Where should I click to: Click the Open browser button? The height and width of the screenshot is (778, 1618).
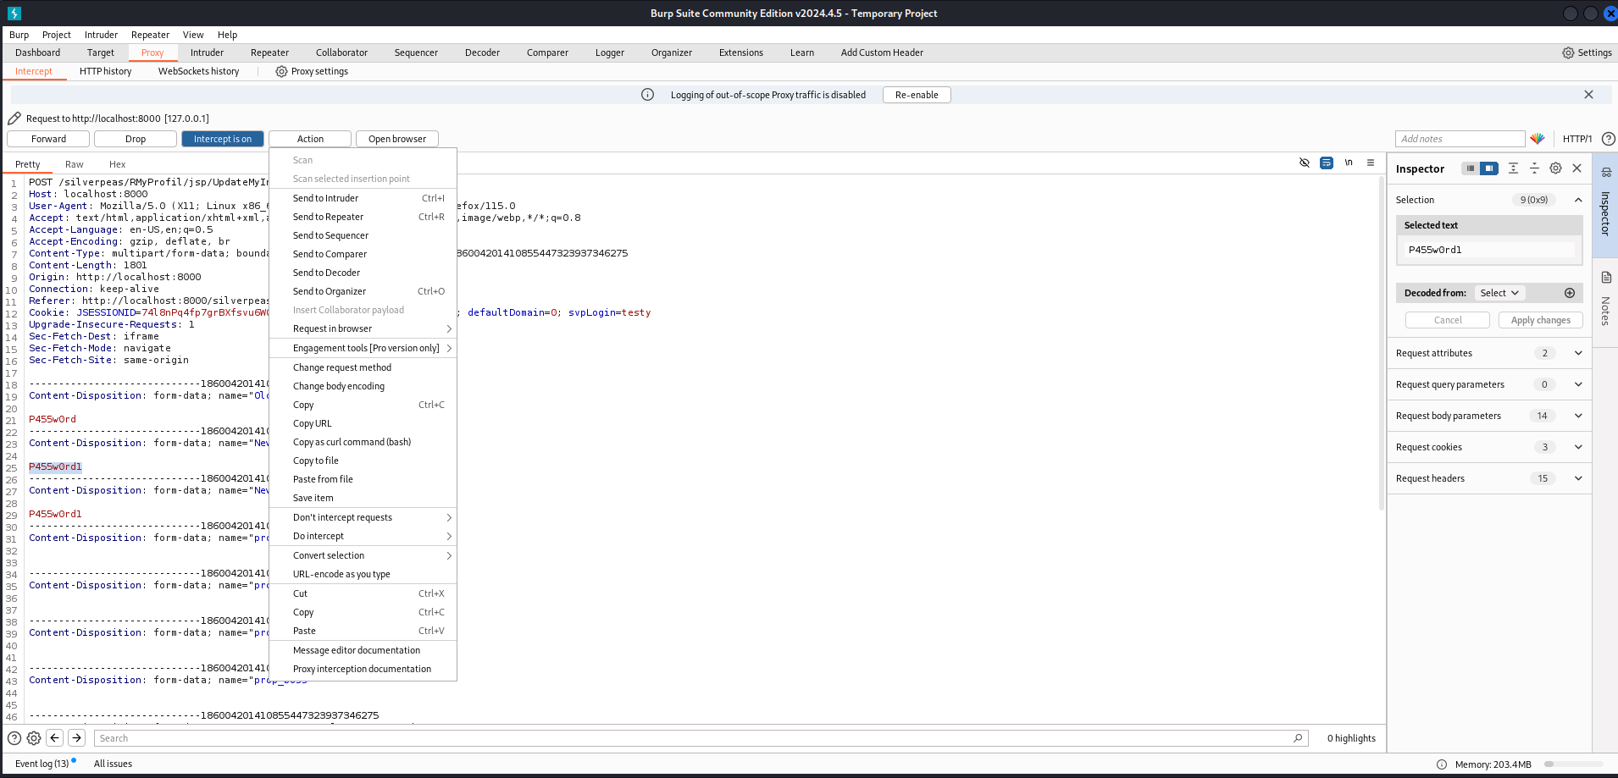pyautogui.click(x=397, y=139)
